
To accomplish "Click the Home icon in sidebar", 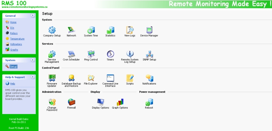I will [7, 22].
